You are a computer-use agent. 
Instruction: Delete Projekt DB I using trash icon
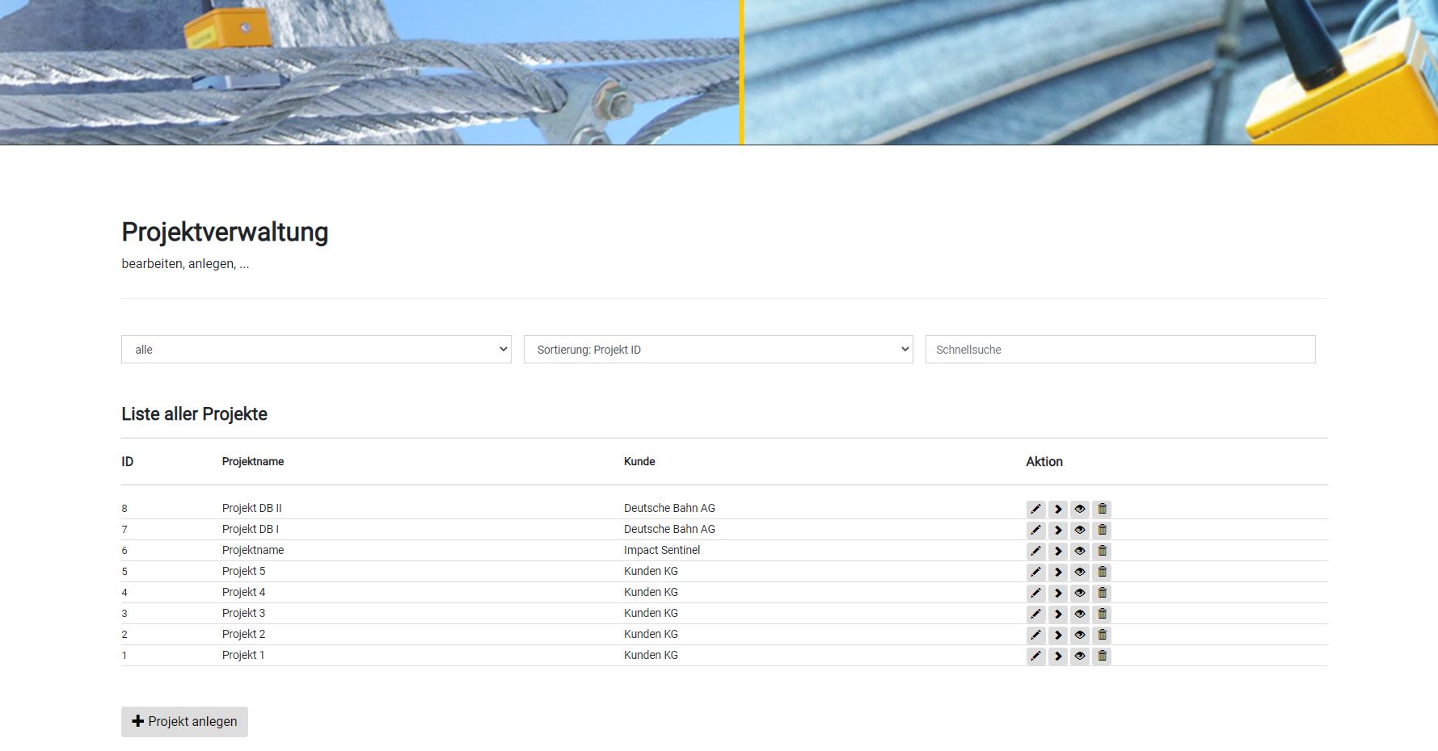(1102, 530)
